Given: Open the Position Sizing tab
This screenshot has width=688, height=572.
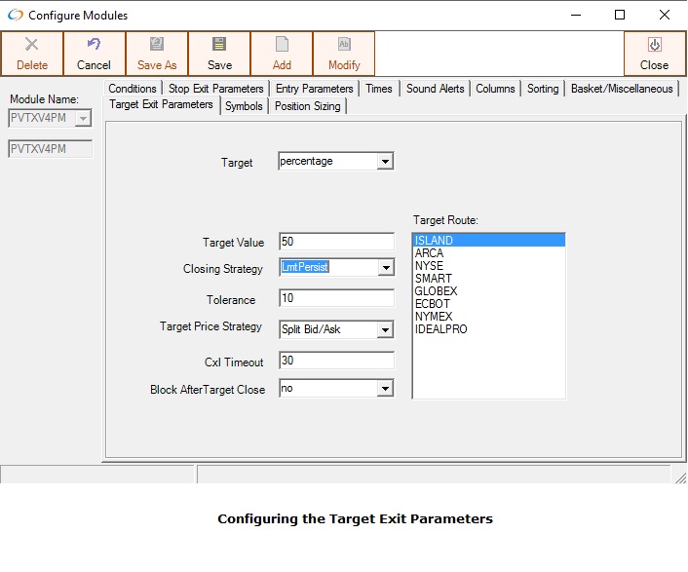Looking at the screenshot, I should point(307,106).
